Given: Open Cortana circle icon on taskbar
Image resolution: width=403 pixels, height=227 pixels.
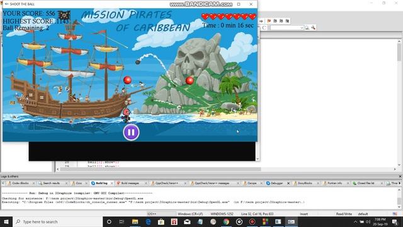Looking at the screenshot, I should 109,221.
